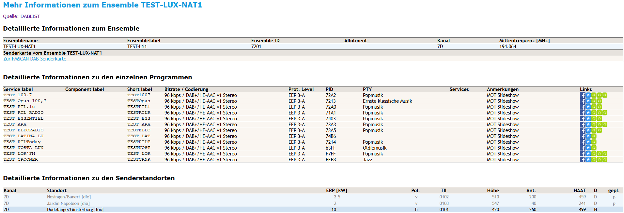Click the TII value '0101'

(444, 210)
